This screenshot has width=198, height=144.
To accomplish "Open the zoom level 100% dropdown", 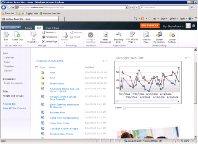I will (x=192, y=141).
